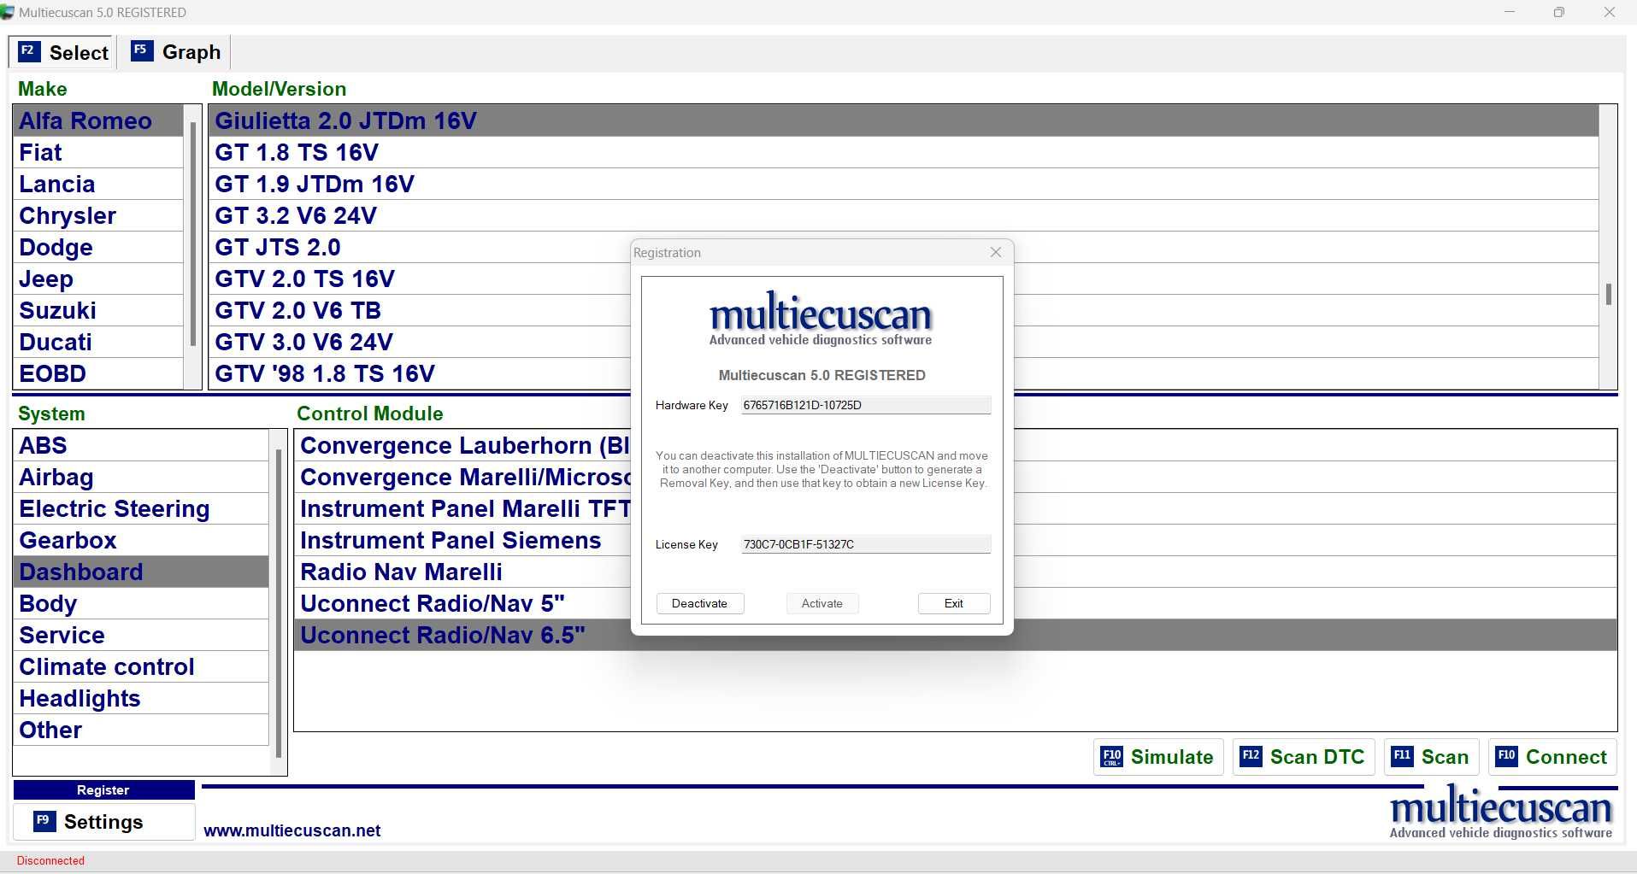Click the Hardware Key field

pyautogui.click(x=866, y=405)
